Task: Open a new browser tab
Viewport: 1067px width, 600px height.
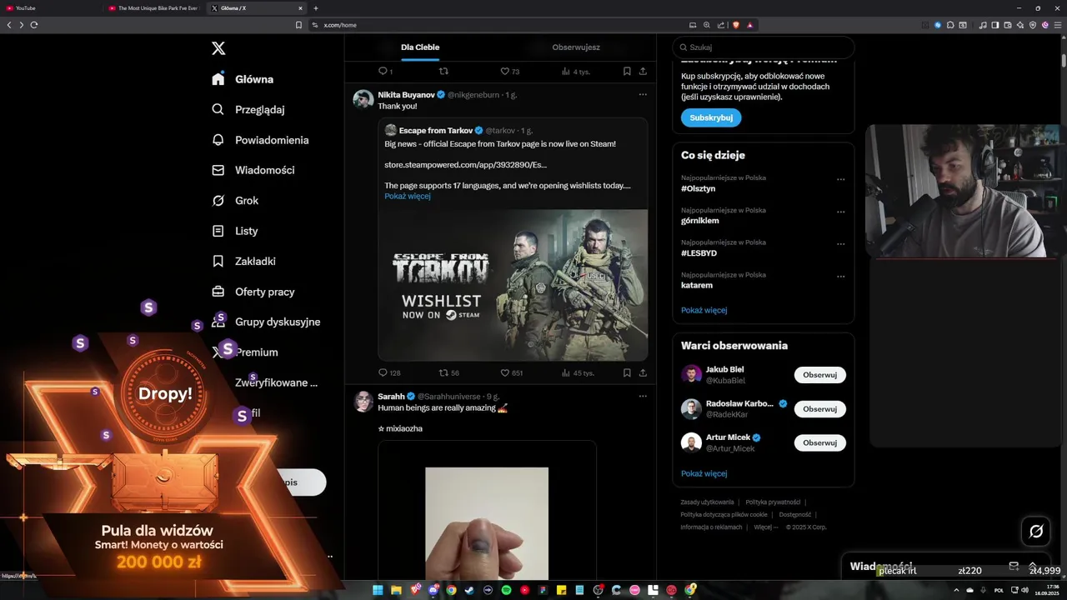Action: 315,7
